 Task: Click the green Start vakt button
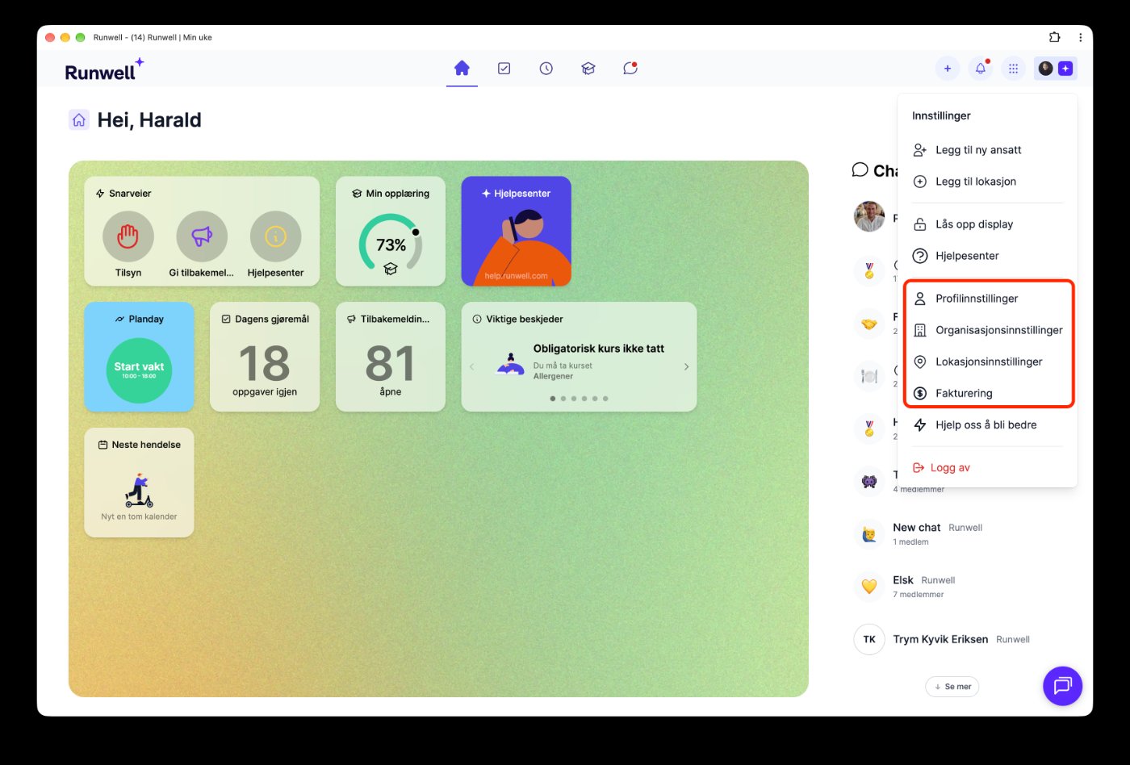pos(139,370)
